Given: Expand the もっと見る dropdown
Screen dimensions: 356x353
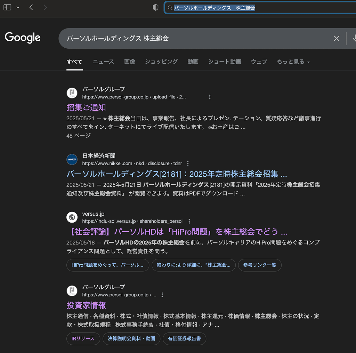Looking at the screenshot, I should [x=293, y=62].
